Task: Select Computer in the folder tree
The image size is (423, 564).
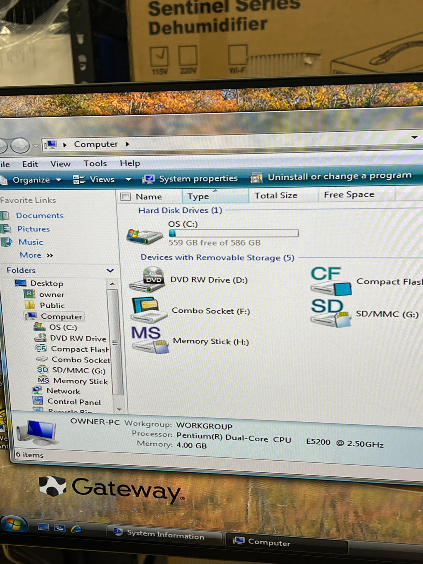Action: pyautogui.click(x=61, y=317)
